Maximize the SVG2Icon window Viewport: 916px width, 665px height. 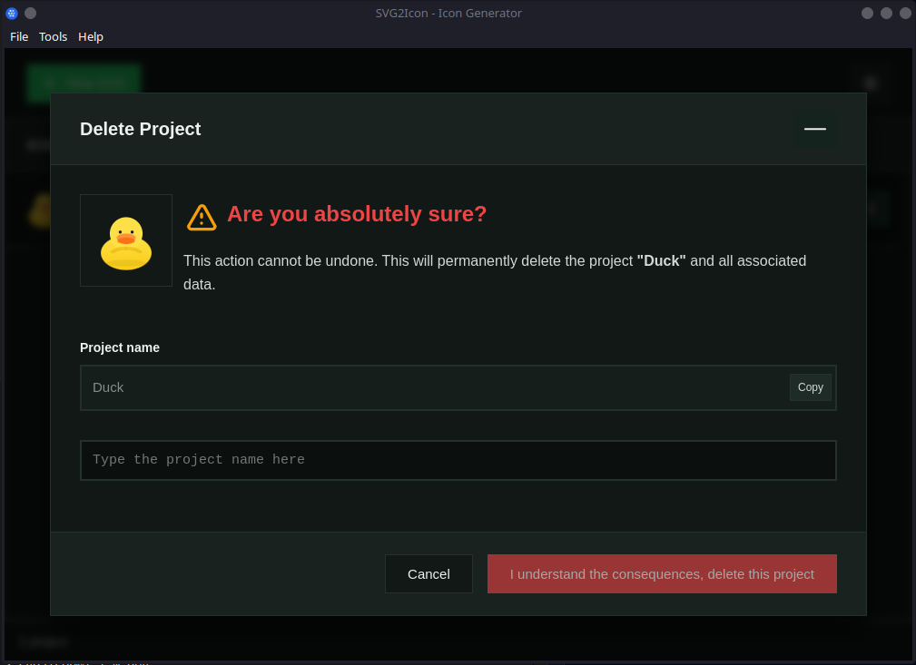[886, 13]
